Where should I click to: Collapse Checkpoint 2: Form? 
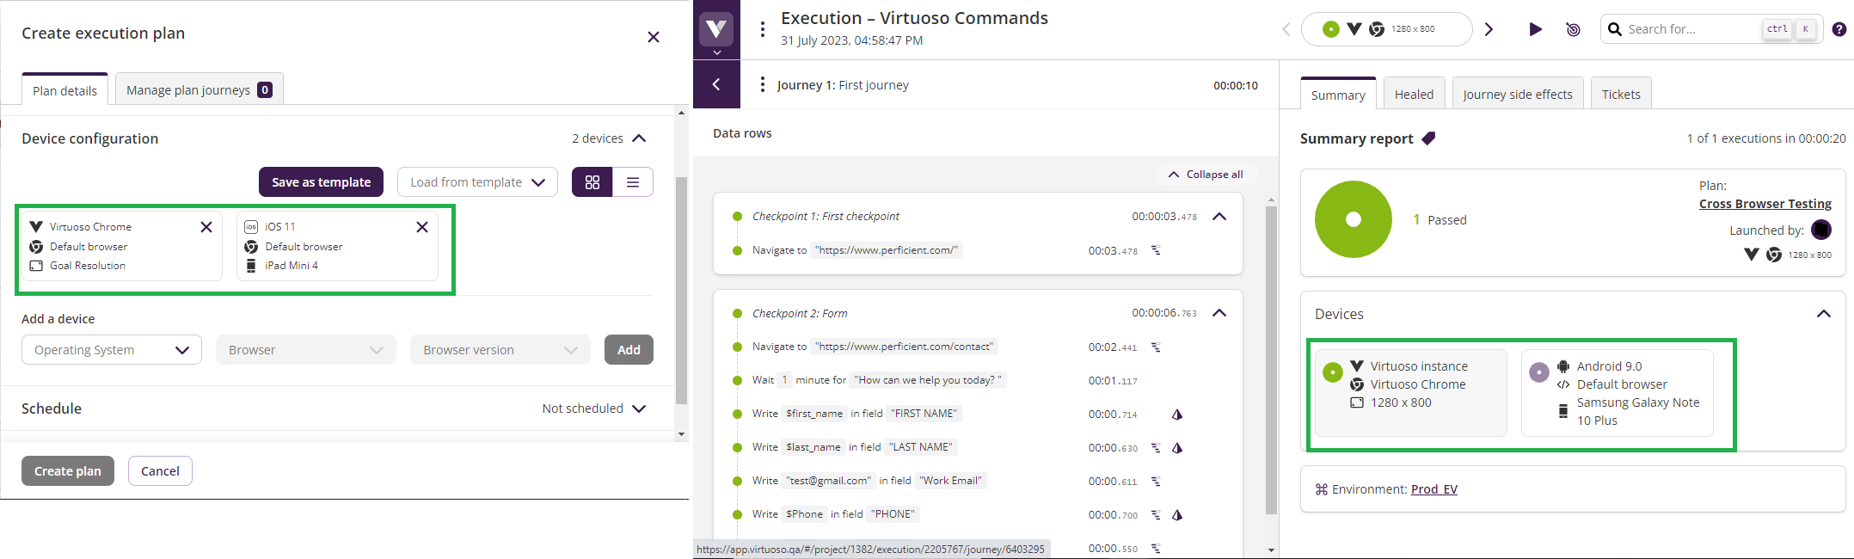[x=1219, y=313]
